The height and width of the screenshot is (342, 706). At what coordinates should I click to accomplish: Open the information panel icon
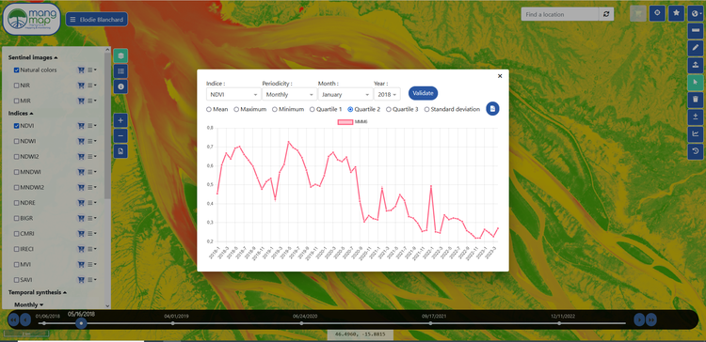(120, 86)
